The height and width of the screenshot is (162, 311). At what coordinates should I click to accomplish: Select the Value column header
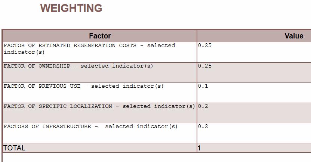(x=294, y=36)
